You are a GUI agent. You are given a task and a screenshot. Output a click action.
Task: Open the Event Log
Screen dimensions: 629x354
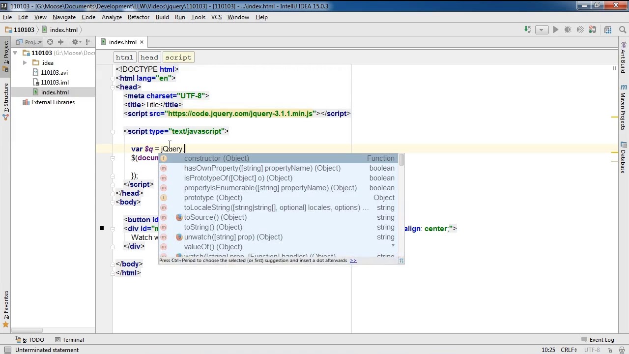coord(598,340)
